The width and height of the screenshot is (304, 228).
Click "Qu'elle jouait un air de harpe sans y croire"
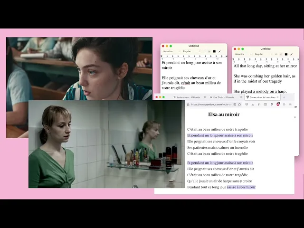pos(219,181)
